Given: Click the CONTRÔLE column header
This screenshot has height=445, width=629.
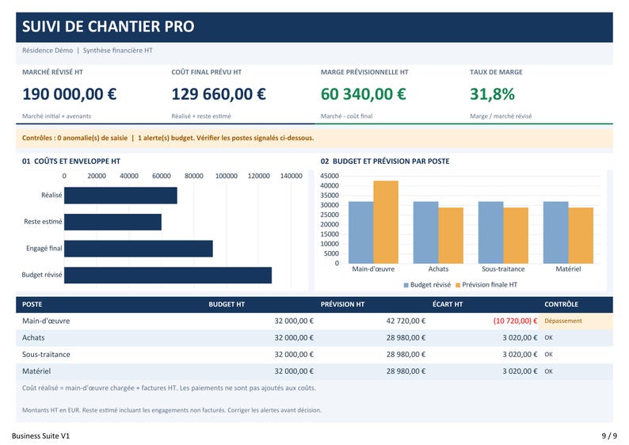Looking at the screenshot, I should pos(561,304).
